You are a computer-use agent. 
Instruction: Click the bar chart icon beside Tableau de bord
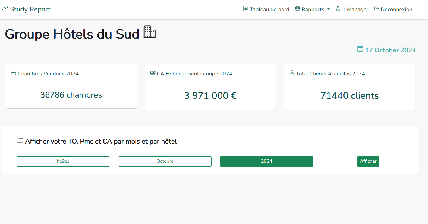[245, 9]
